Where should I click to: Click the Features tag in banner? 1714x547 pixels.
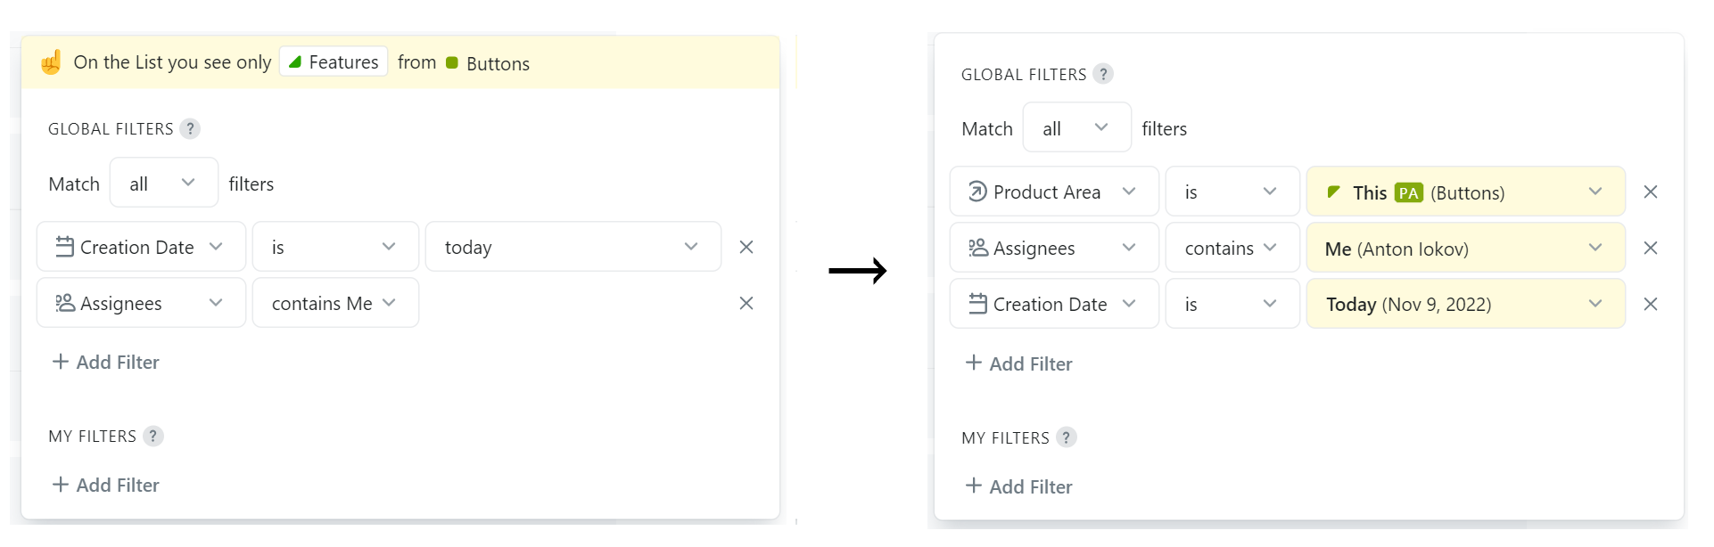tap(334, 62)
